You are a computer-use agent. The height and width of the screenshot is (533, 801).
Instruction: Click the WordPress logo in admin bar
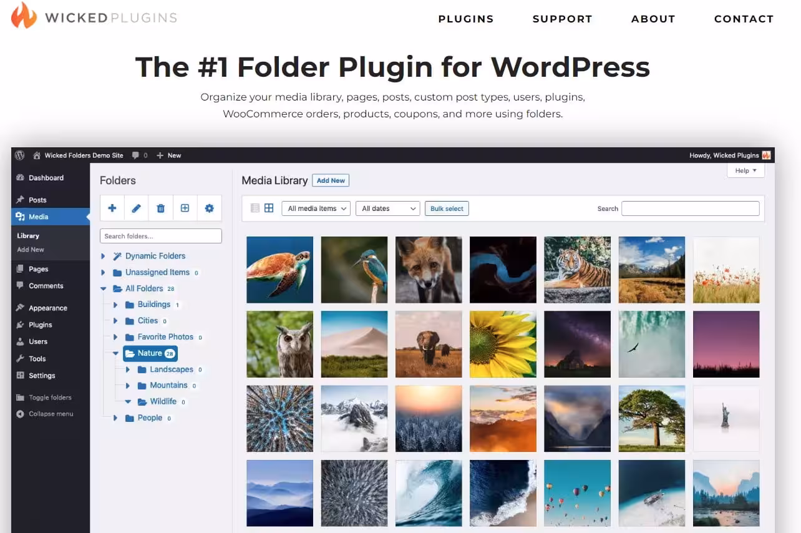click(x=20, y=155)
